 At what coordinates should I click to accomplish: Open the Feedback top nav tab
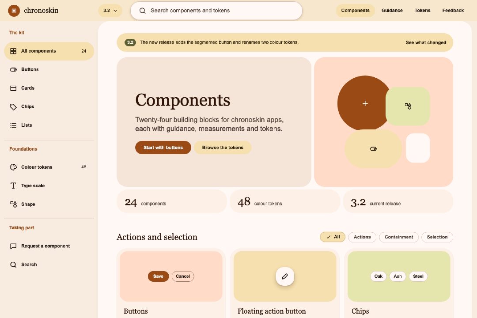(453, 11)
